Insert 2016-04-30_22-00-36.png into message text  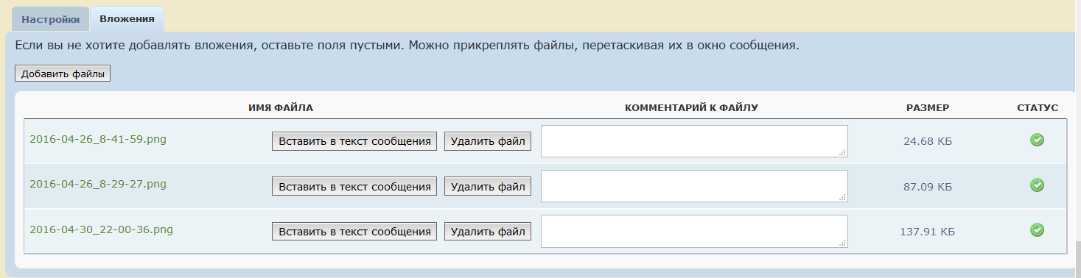[x=354, y=231]
